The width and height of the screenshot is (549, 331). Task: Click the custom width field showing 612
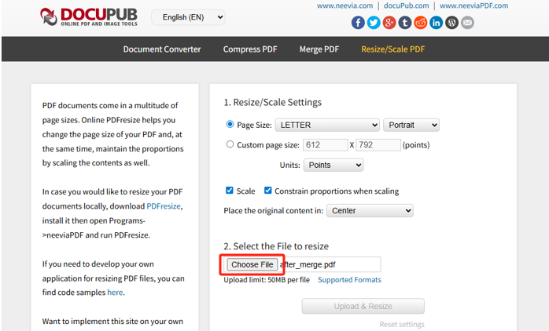click(326, 145)
